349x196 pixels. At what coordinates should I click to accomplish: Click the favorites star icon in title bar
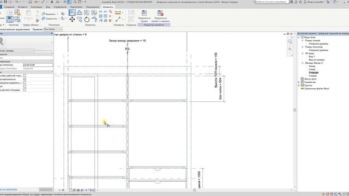click(300, 2)
